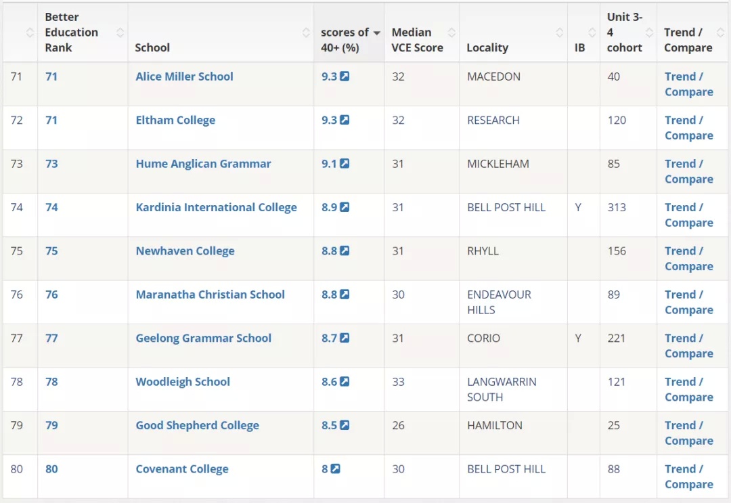Click rank 76 link for Maranatha Christian
The width and height of the screenshot is (731, 503).
[51, 294]
